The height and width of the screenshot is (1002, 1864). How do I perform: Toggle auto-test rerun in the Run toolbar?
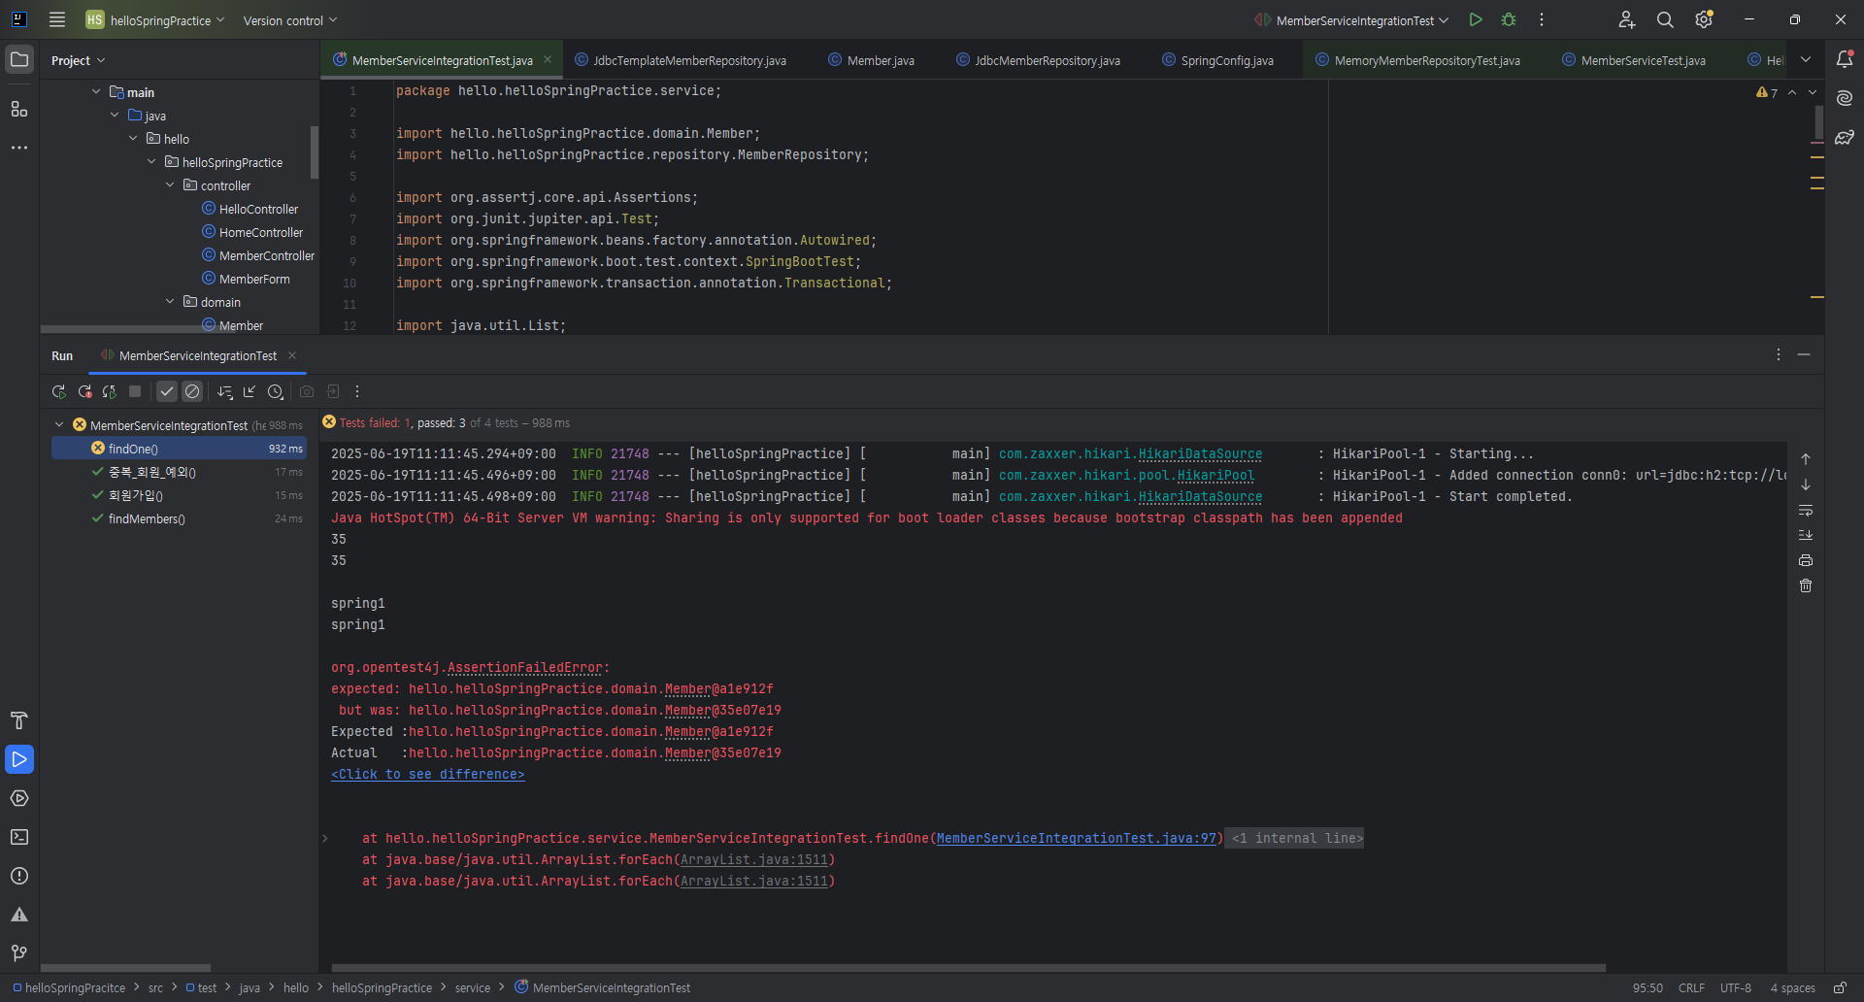(x=110, y=391)
